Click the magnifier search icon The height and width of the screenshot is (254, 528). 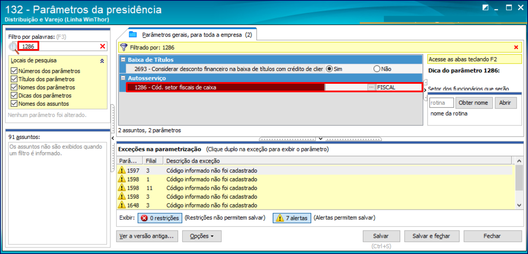(x=14, y=48)
